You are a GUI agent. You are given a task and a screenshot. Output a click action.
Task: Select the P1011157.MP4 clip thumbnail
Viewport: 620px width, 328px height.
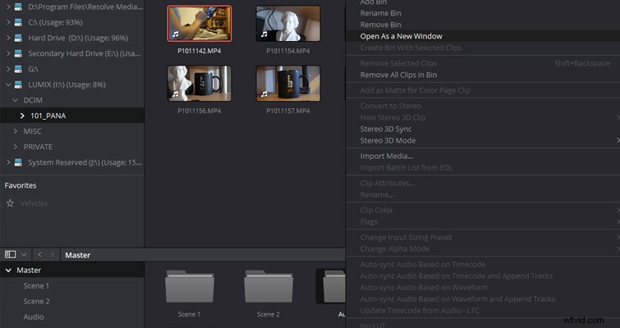point(288,84)
